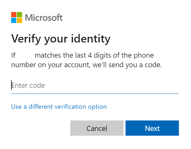Screen dimensions: 191x149
Task: Click the "Enter code" placeholder text
Action: (x=28, y=86)
